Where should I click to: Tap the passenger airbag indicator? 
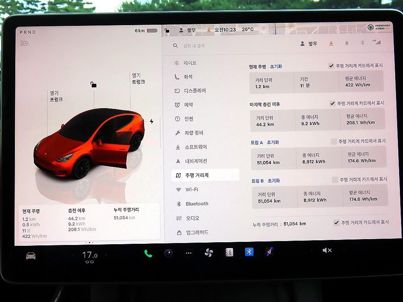click(379, 27)
